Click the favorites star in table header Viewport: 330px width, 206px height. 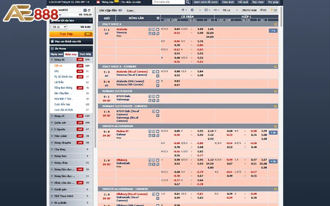pos(158,18)
